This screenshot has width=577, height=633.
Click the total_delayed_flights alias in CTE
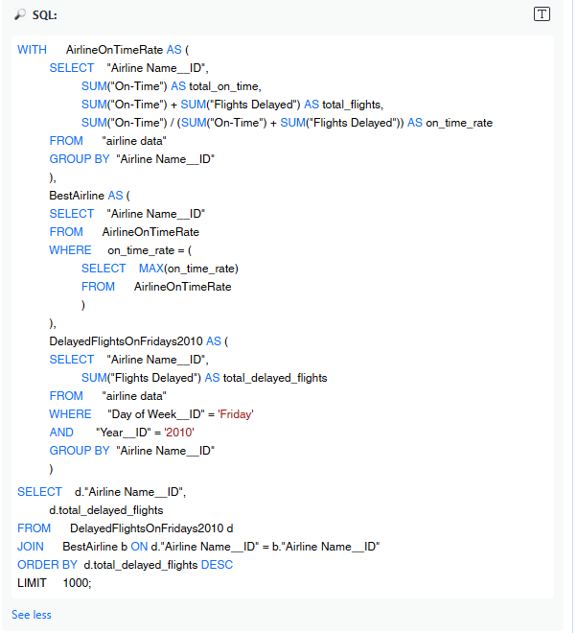click(x=276, y=378)
